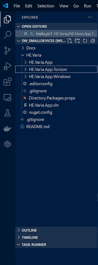Open the Selection menu
Image resolution: width=98 pixels, height=265 pixels.
[46, 6]
